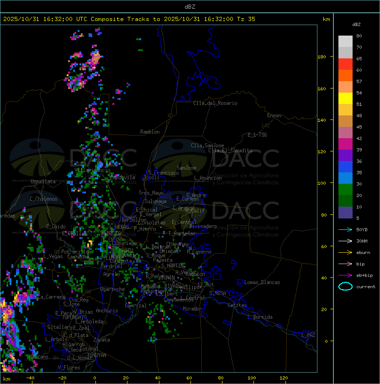This screenshot has height=384, width=380.
Task: Click the '50YD' legend label
Action: (x=362, y=230)
